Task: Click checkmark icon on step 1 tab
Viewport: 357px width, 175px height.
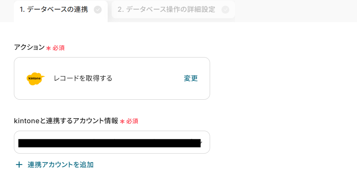Action: (97, 10)
